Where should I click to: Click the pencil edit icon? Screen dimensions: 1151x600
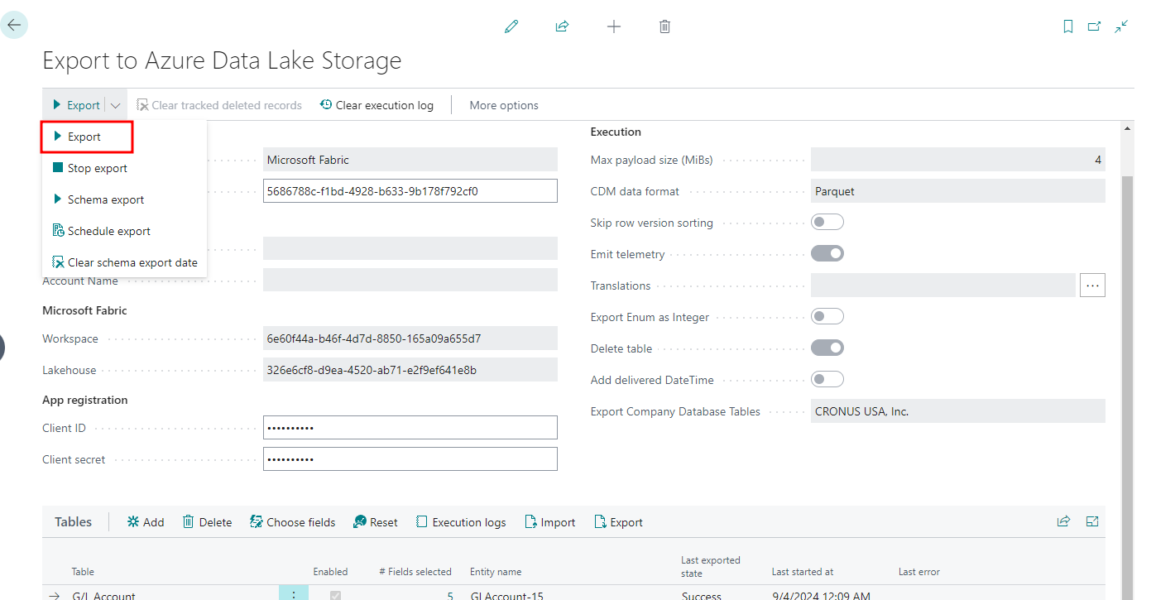click(511, 26)
